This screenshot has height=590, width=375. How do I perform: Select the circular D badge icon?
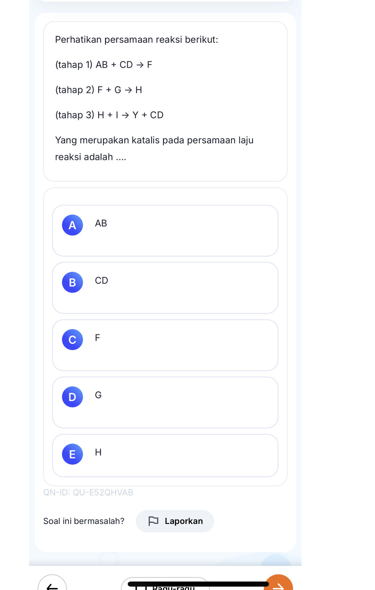(72, 397)
